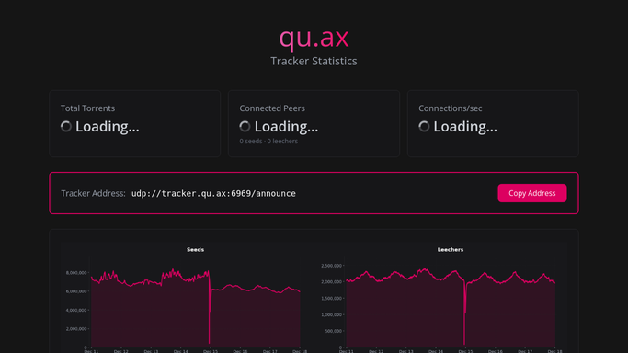Image resolution: width=628 pixels, height=353 pixels.
Task: Click the Seeds chart title
Action: [196, 249]
